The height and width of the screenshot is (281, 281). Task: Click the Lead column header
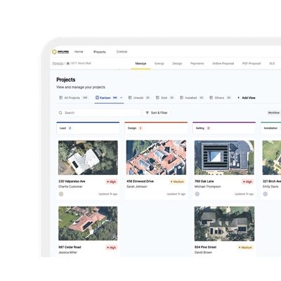(x=88, y=128)
